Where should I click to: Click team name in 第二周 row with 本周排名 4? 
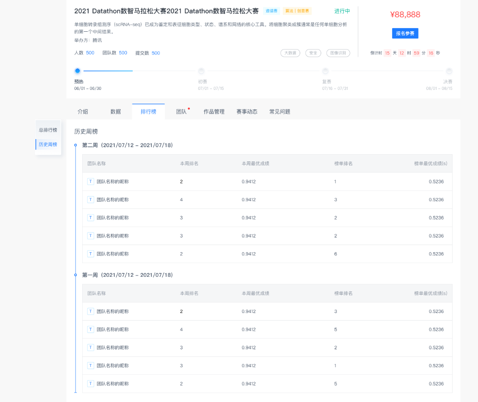click(x=113, y=199)
